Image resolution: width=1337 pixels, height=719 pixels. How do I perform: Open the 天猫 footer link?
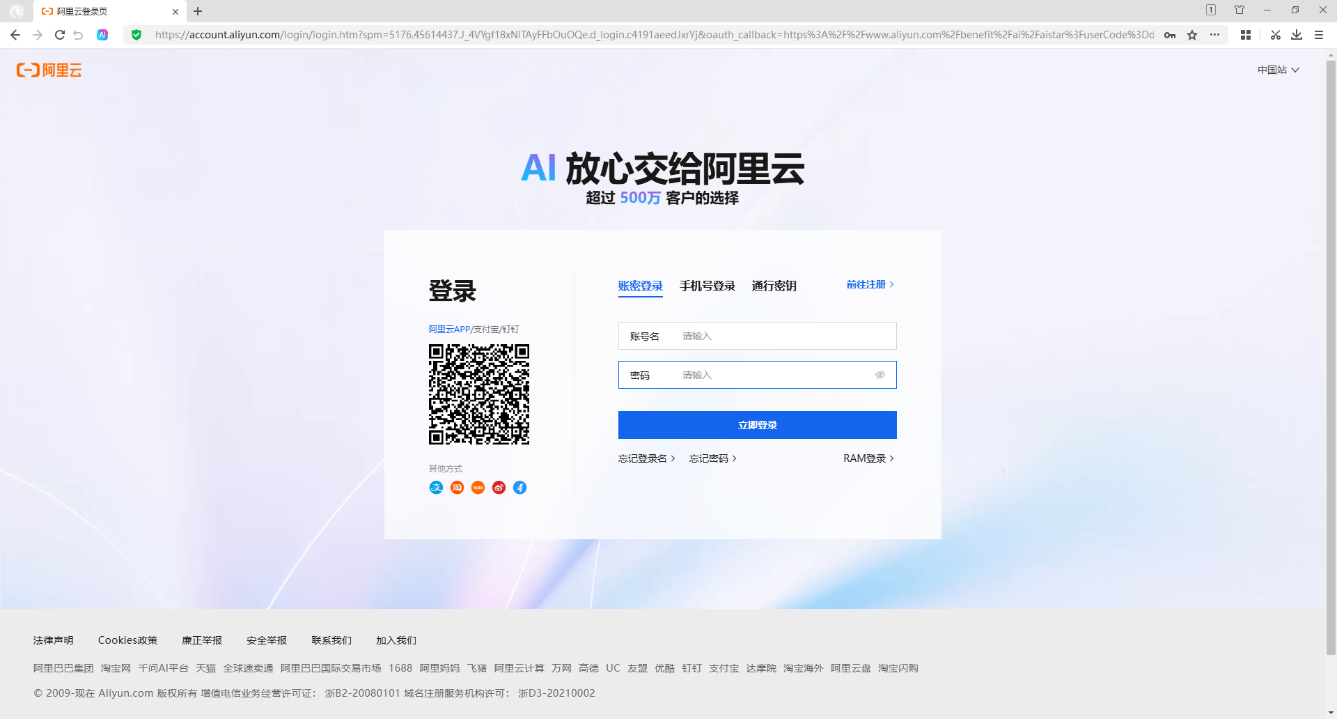coord(205,668)
